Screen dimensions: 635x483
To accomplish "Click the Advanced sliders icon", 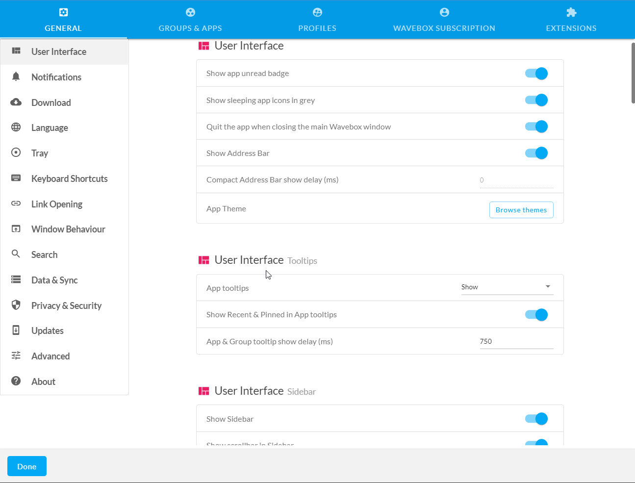I will click(16, 356).
